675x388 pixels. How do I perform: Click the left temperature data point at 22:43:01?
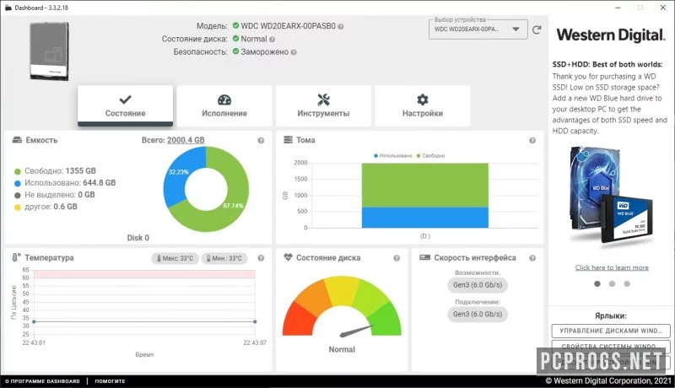click(34, 321)
